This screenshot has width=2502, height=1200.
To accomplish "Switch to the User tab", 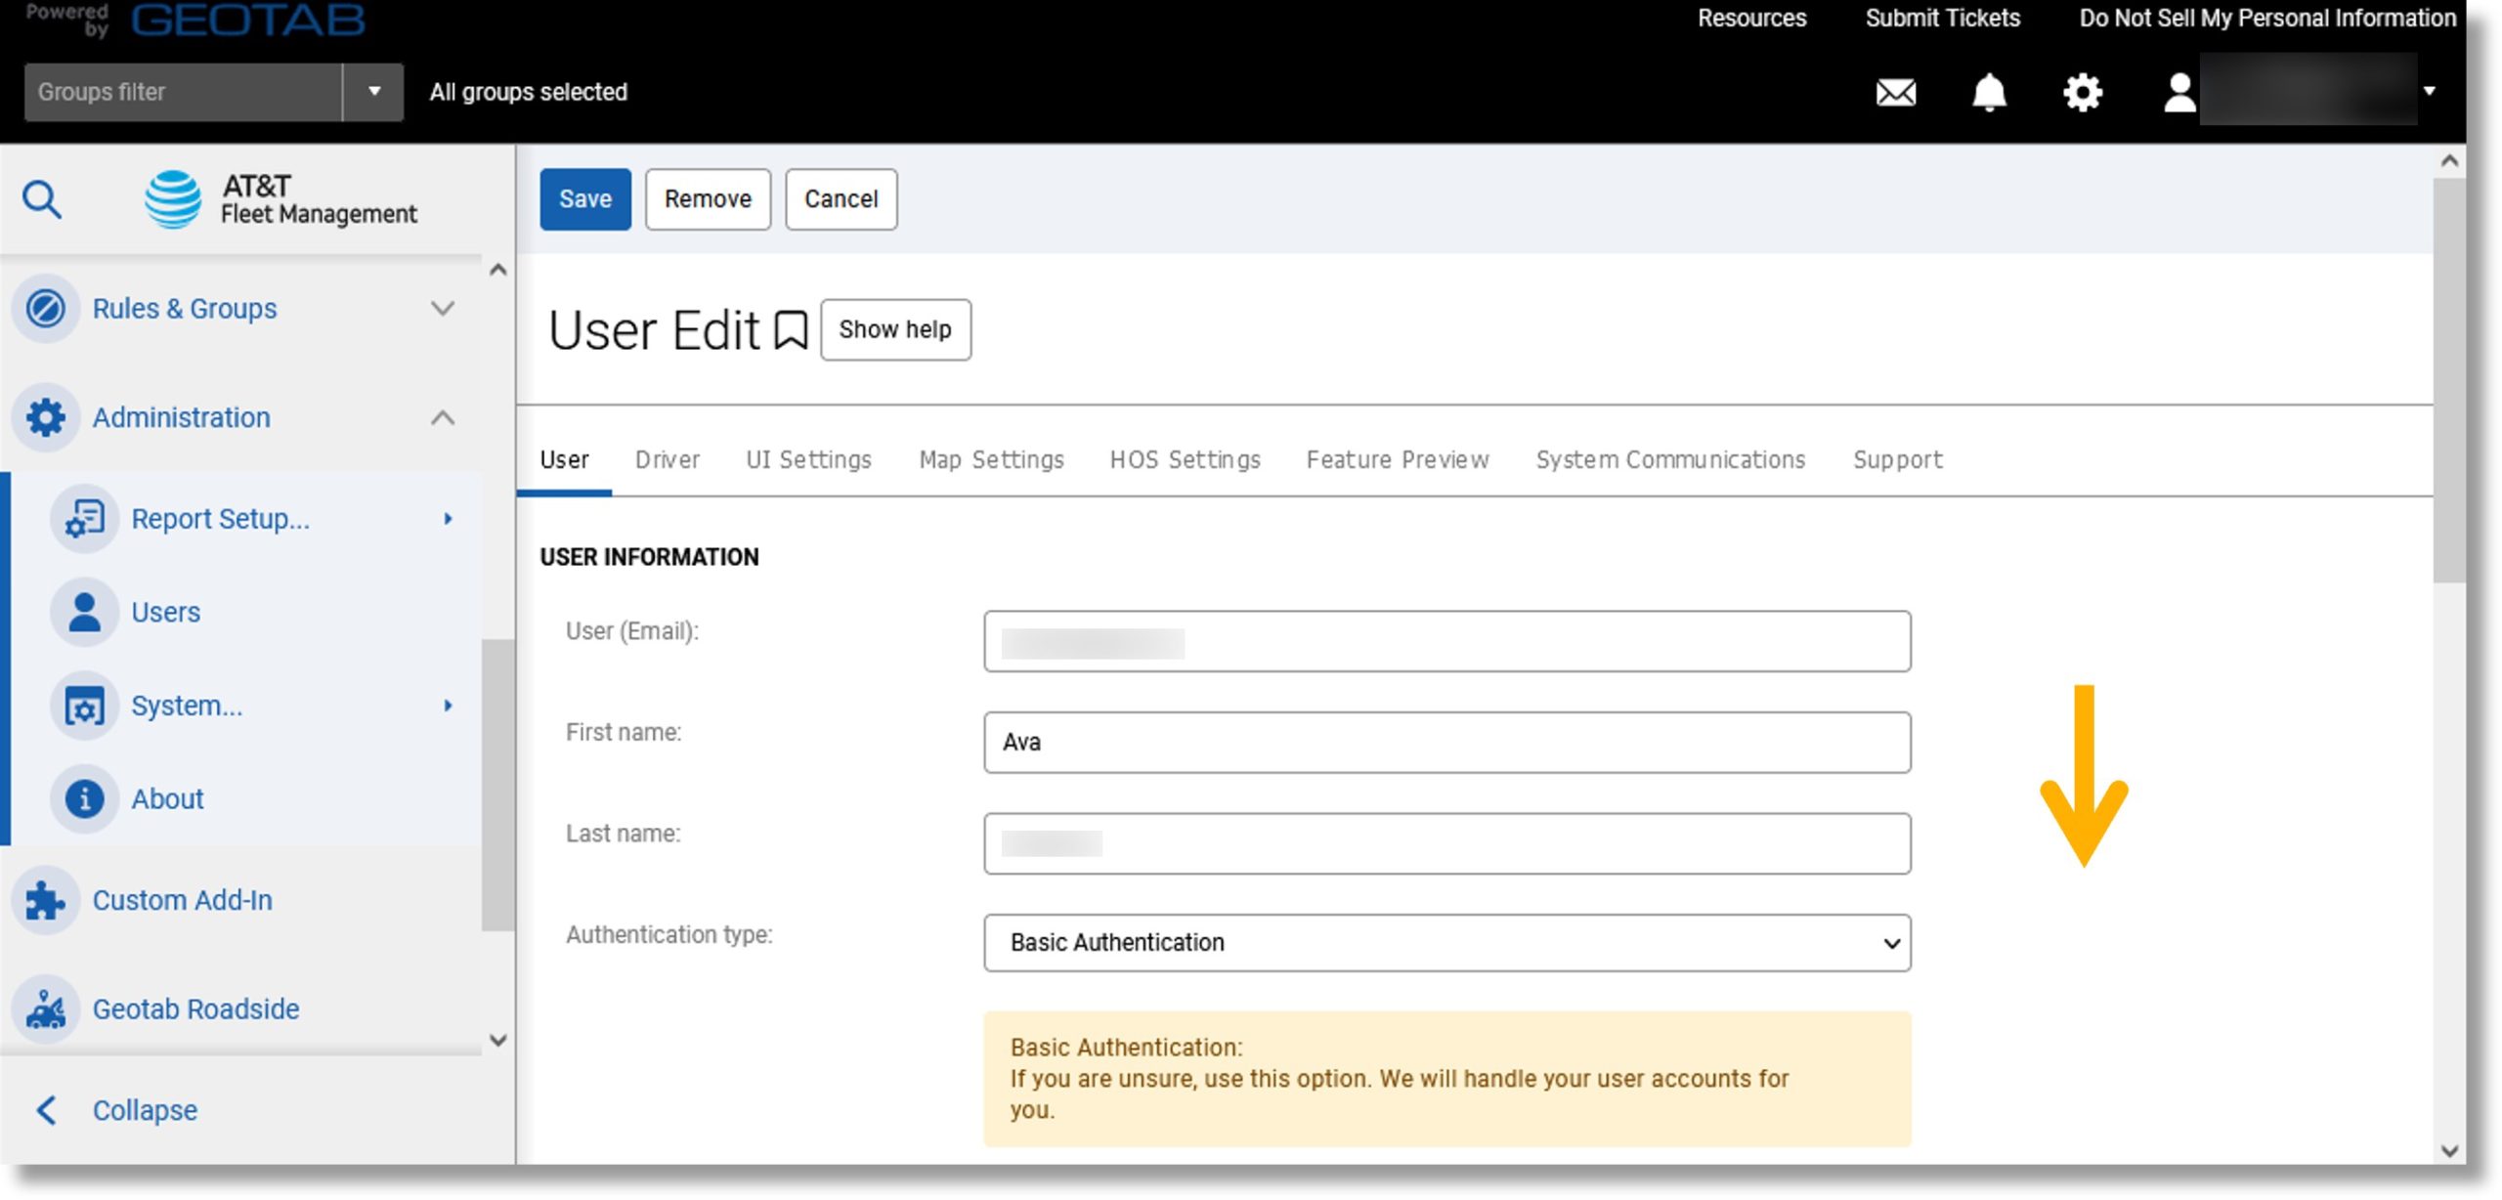I will pos(564,460).
